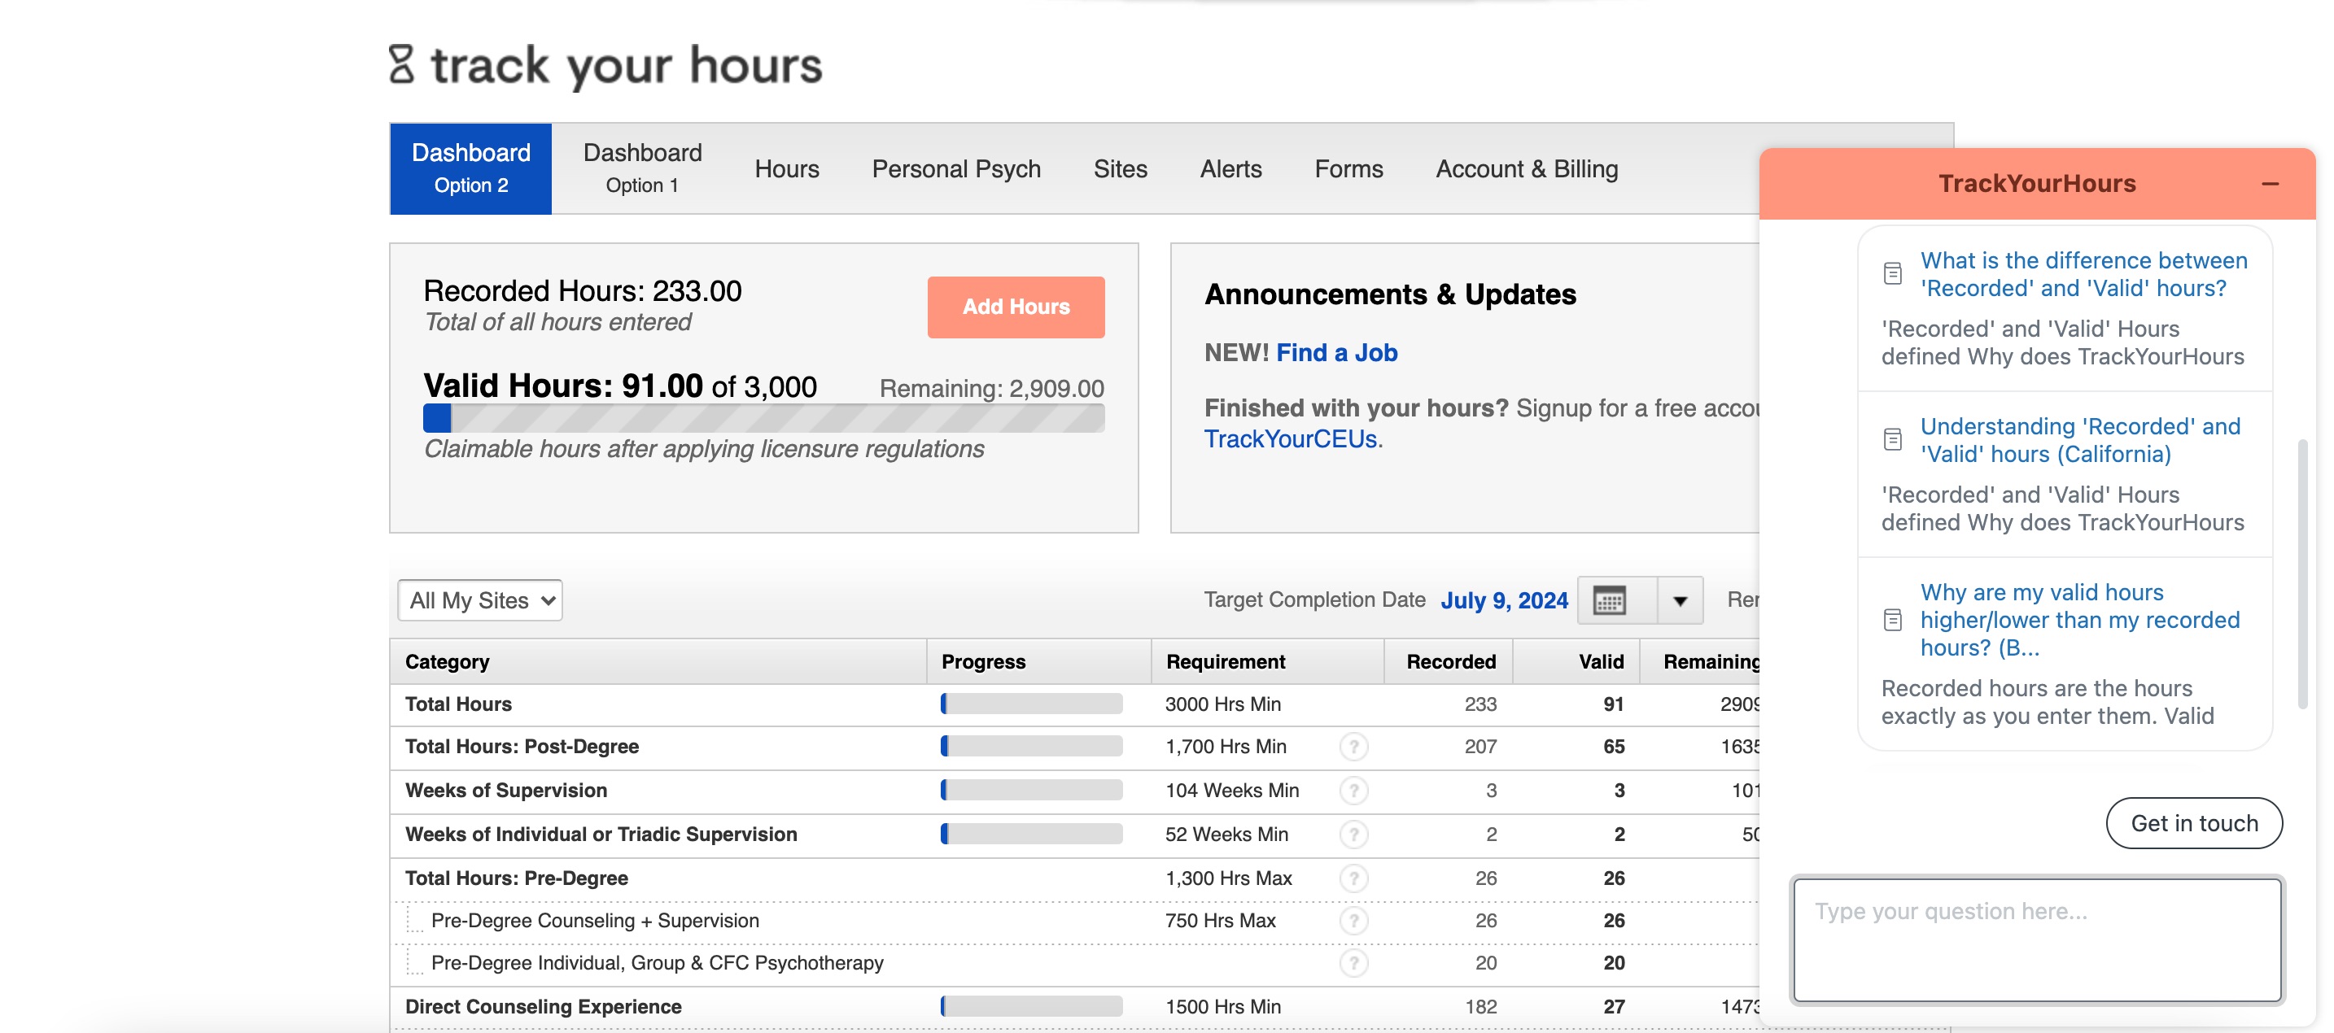Go to the Sites tab
2334x1033 pixels.
[1120, 169]
